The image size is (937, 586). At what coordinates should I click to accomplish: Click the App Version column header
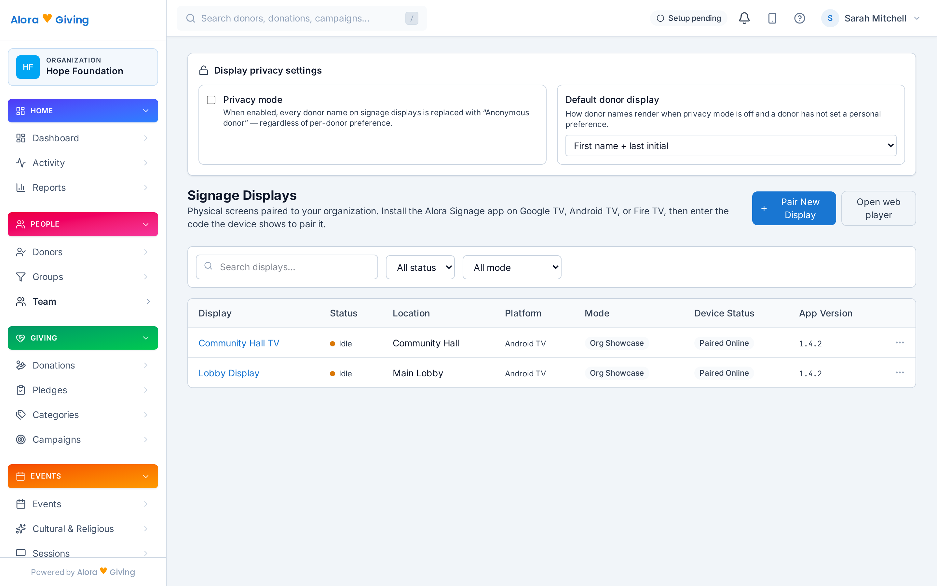pos(825,313)
